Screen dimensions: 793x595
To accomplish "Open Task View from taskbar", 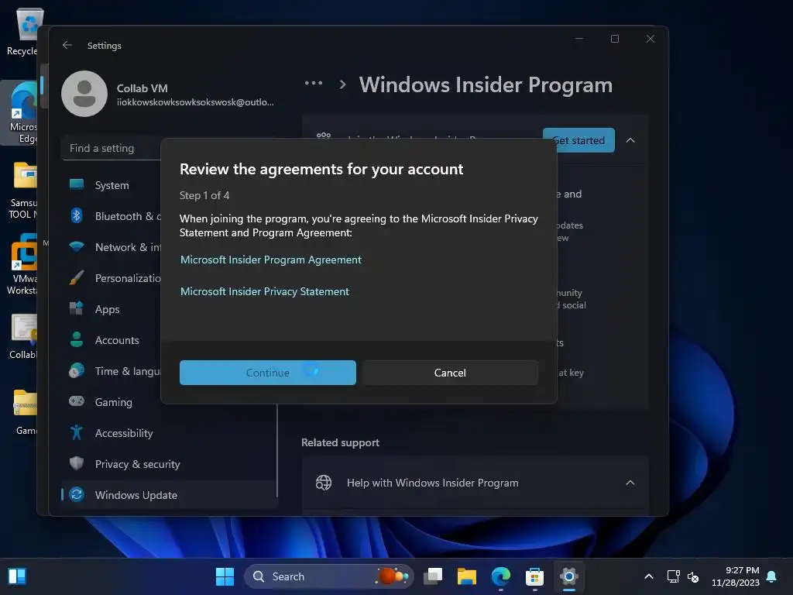I will pyautogui.click(x=433, y=576).
